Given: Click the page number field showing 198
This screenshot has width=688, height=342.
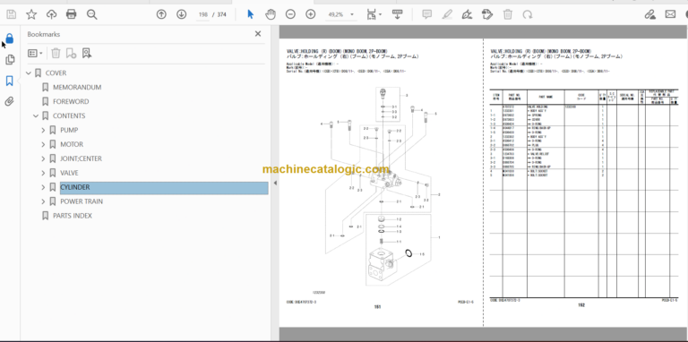Looking at the screenshot, I should 202,15.
